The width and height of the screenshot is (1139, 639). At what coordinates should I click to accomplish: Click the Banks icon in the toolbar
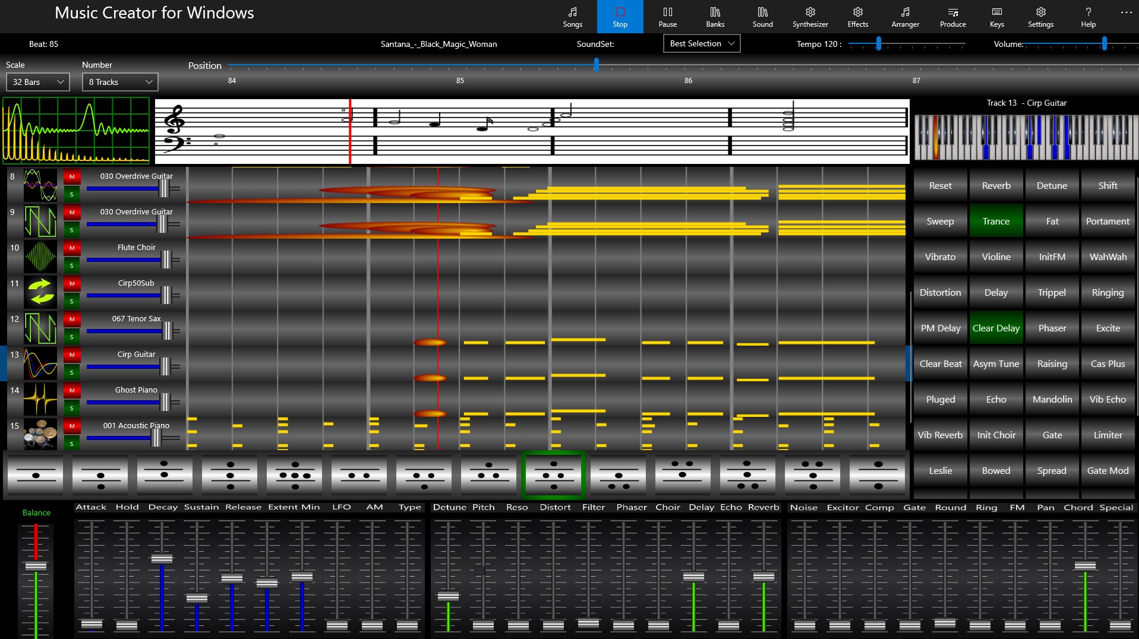714,16
